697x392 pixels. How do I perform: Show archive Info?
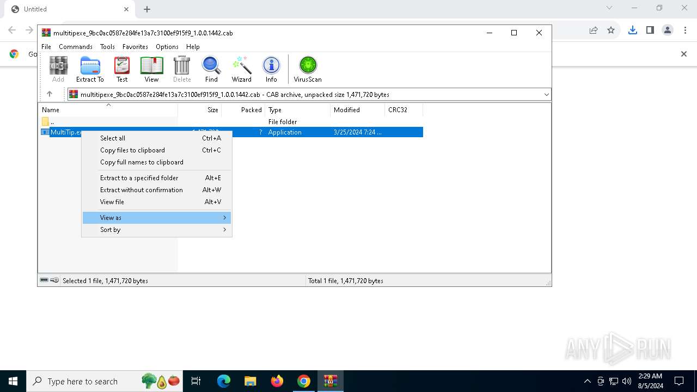click(x=271, y=69)
